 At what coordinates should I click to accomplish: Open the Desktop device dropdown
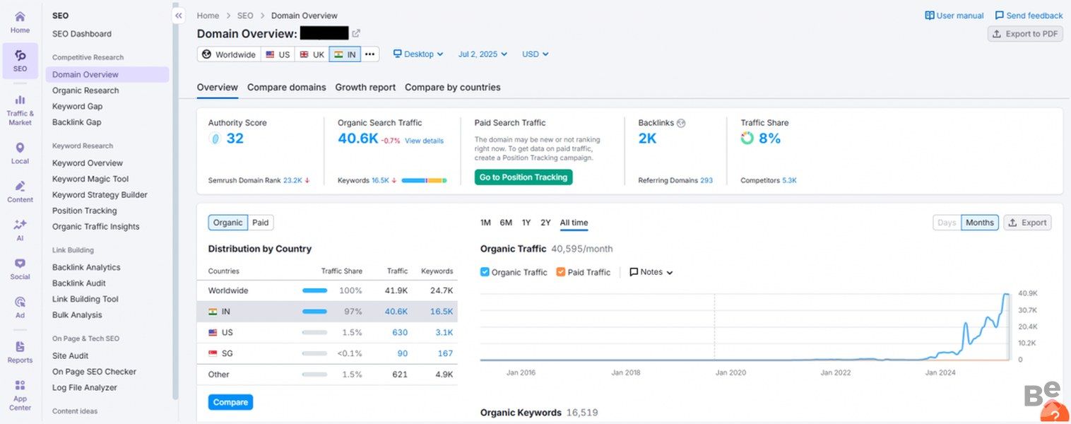pos(418,54)
